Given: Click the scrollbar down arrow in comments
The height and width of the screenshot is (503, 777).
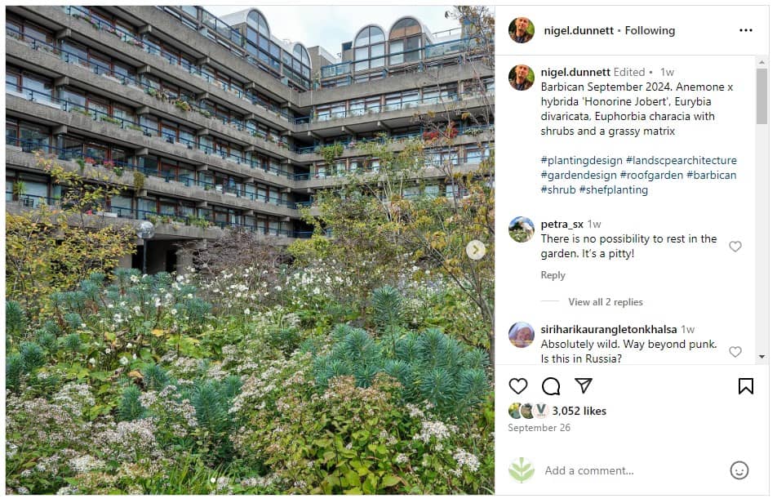Looking at the screenshot, I should coord(761,357).
